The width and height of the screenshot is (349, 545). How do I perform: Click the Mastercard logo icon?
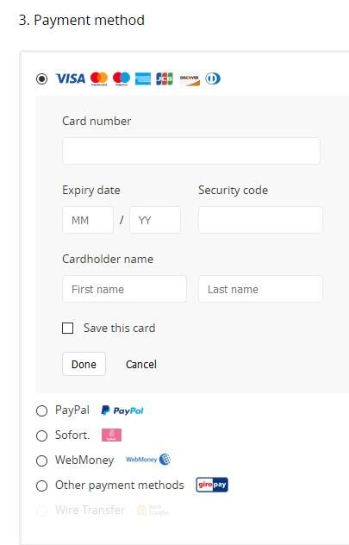(x=99, y=78)
